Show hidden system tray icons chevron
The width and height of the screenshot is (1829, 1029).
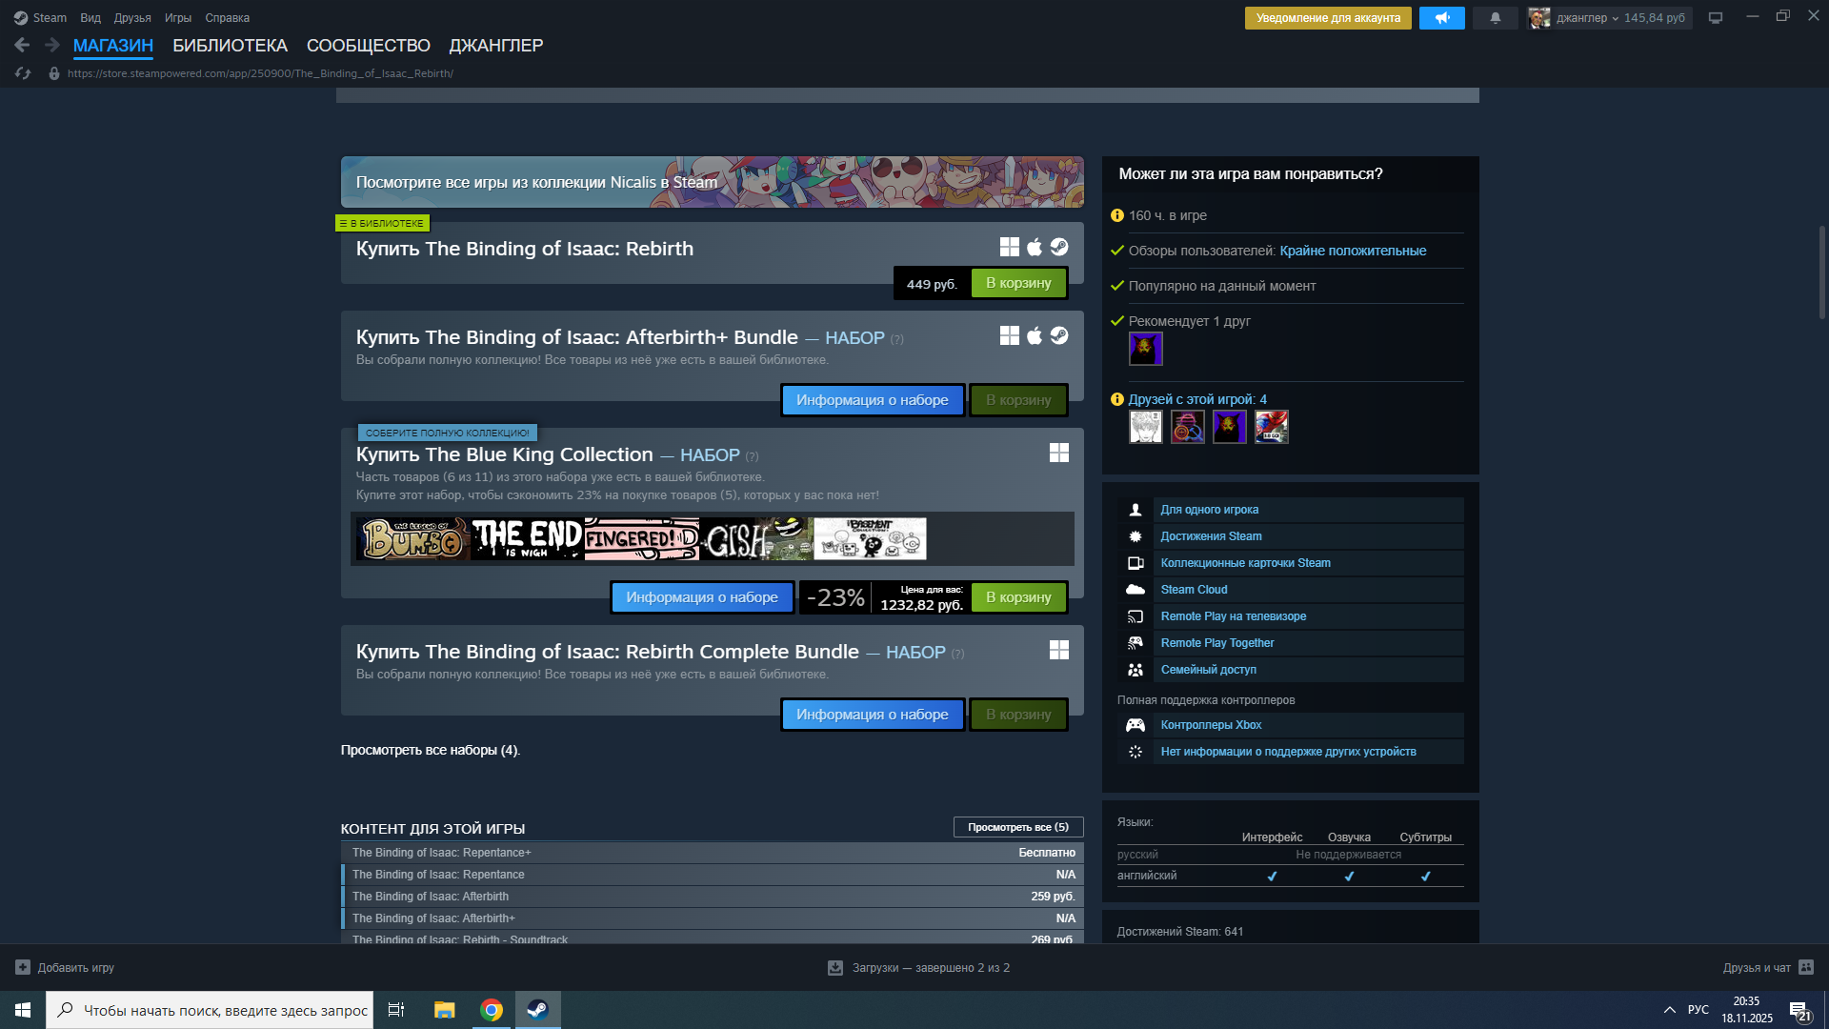pos(1669,1010)
